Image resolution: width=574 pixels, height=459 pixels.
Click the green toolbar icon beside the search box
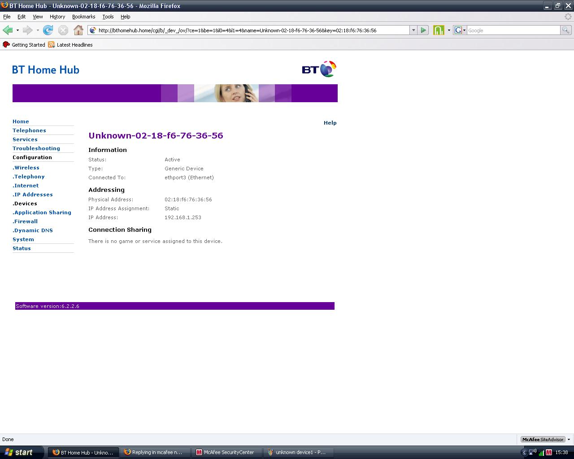[439, 30]
